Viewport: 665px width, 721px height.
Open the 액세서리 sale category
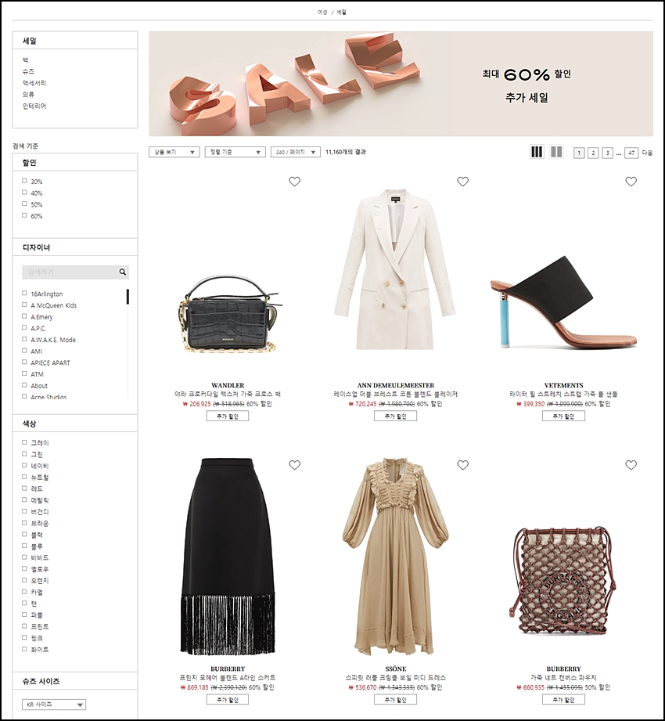[x=34, y=83]
